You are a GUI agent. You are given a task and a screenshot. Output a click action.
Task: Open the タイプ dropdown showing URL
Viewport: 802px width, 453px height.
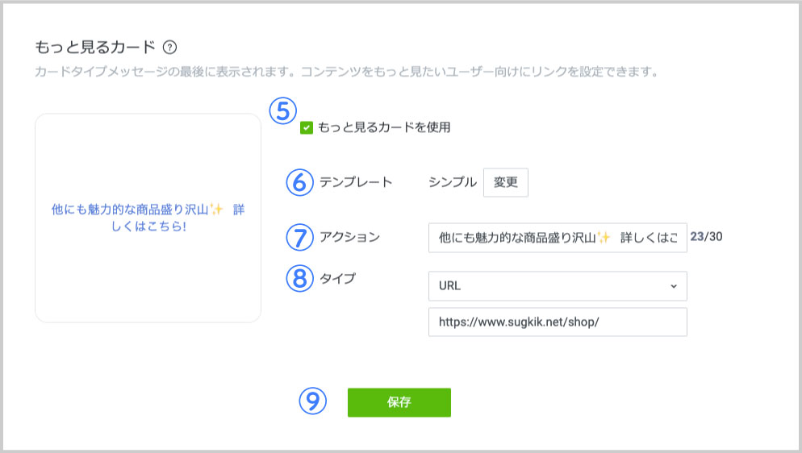tap(557, 285)
